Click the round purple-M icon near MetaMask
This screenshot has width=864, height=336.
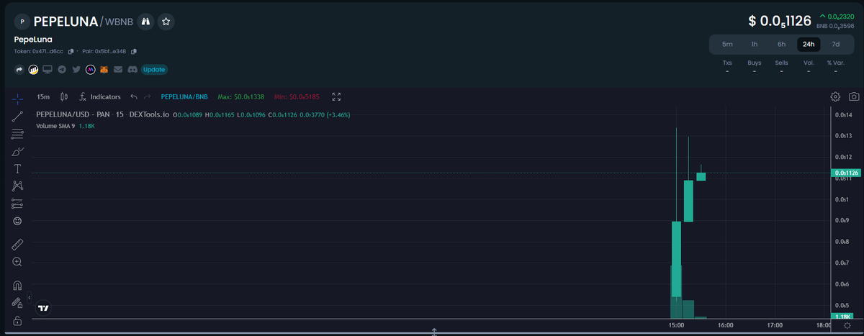tap(90, 70)
